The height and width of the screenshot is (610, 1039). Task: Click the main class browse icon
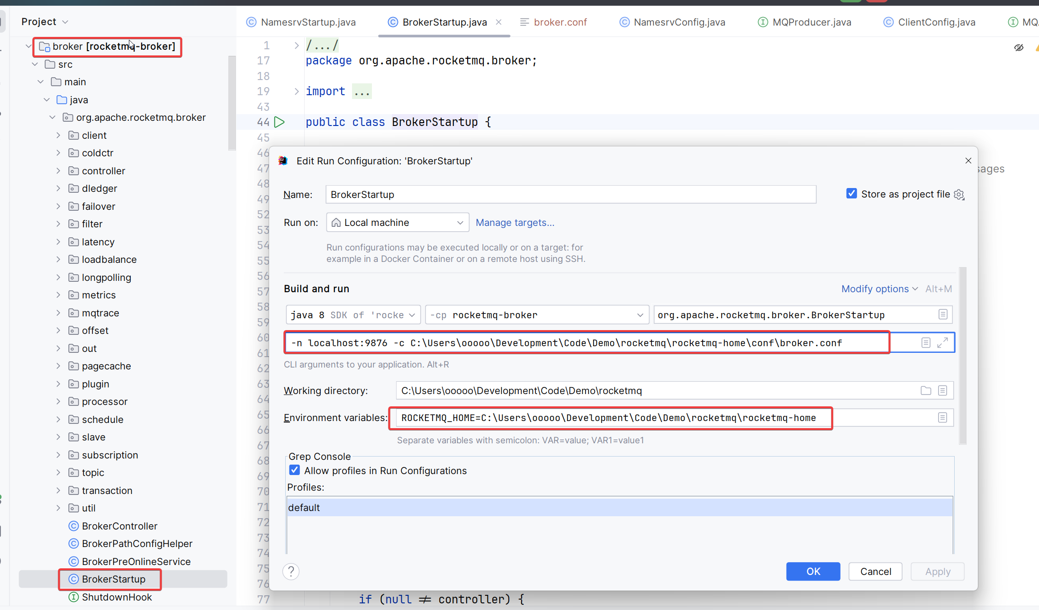[942, 315]
